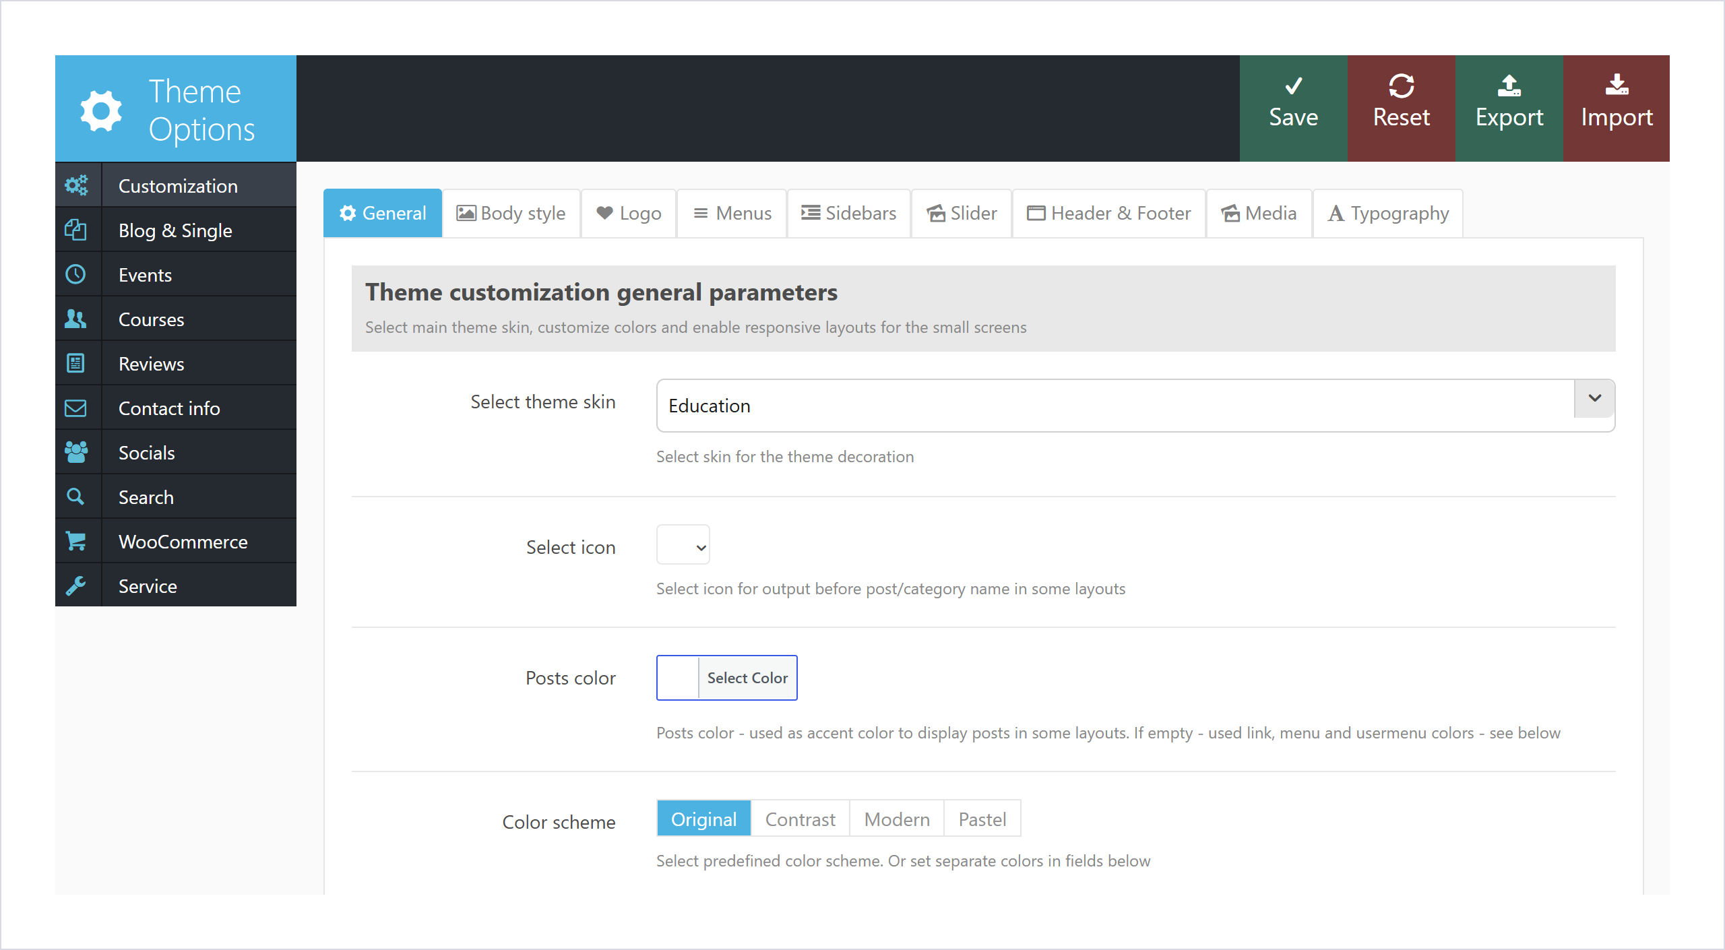Click the Theme Options gear icon
1725x950 pixels.
(x=101, y=110)
